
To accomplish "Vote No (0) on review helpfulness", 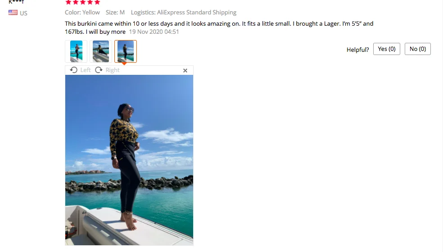I will [x=418, y=49].
